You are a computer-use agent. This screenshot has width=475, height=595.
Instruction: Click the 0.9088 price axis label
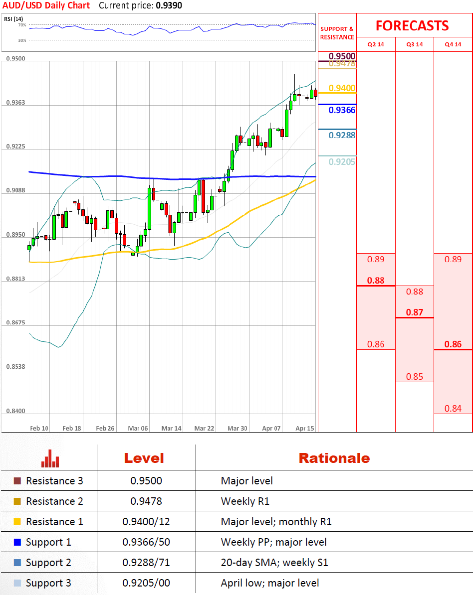15,190
